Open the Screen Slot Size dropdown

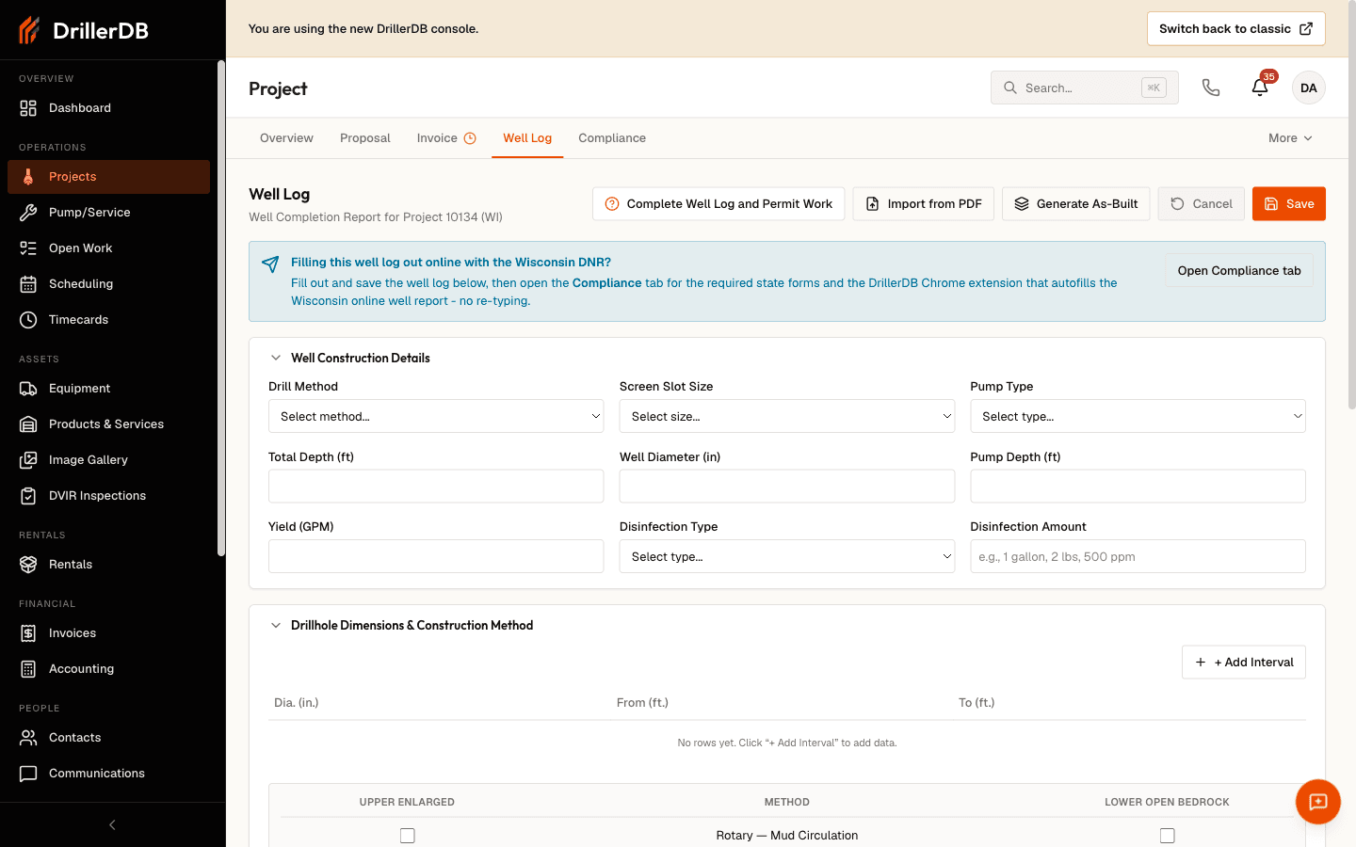787,416
